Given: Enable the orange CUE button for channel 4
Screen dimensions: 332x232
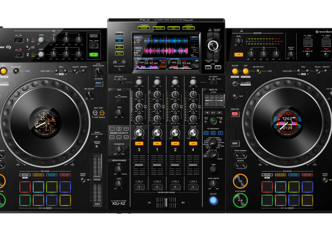Looking at the screenshot, I should pyautogui.click(x=193, y=143).
